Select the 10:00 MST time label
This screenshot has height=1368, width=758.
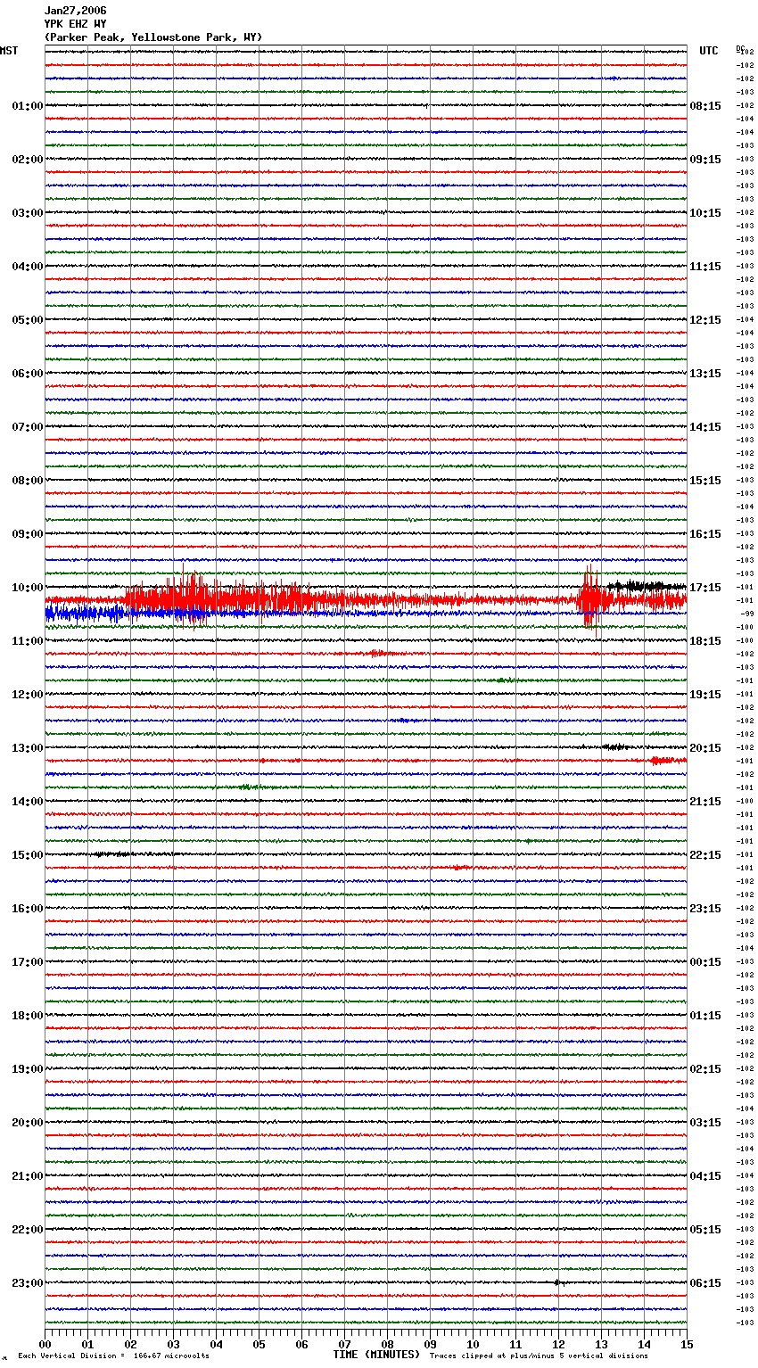pos(28,588)
